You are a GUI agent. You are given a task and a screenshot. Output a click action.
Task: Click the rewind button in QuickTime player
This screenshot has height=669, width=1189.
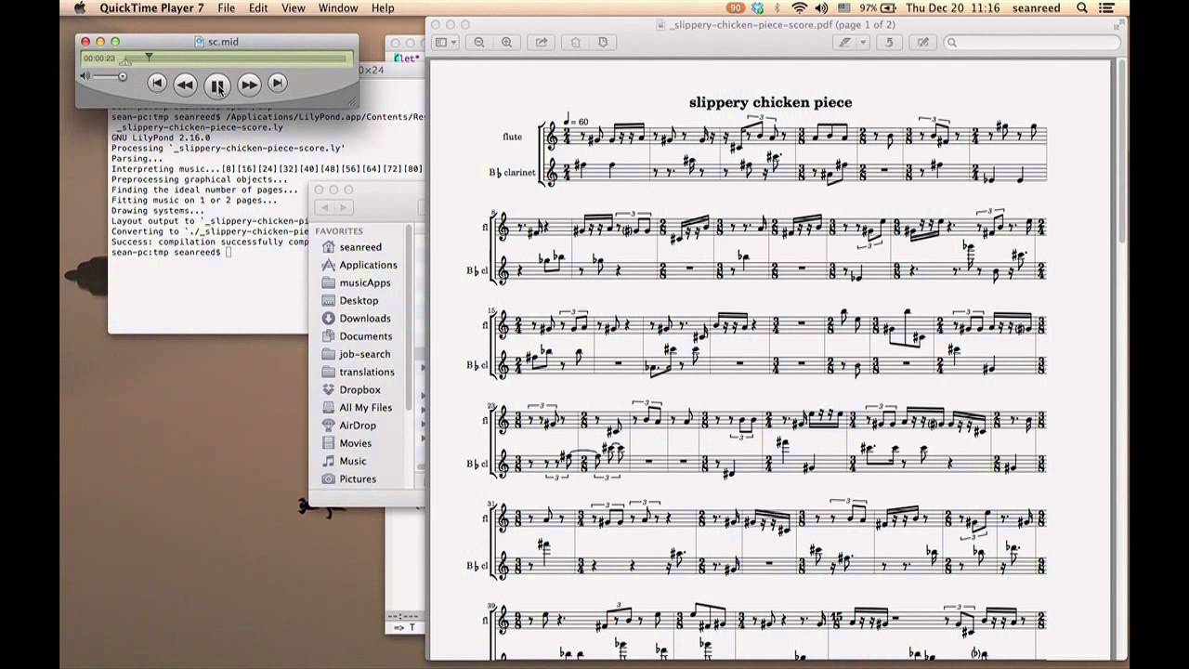185,85
